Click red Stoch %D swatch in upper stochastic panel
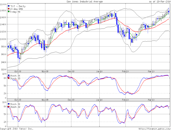This screenshot has width=171, height=130. point(9,78)
